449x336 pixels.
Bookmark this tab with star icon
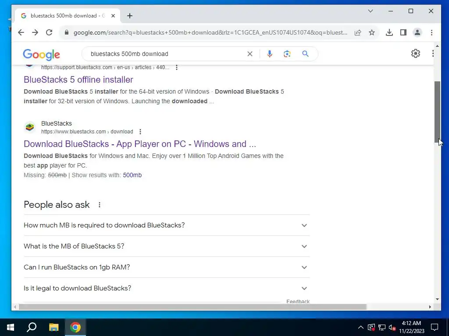372,32
